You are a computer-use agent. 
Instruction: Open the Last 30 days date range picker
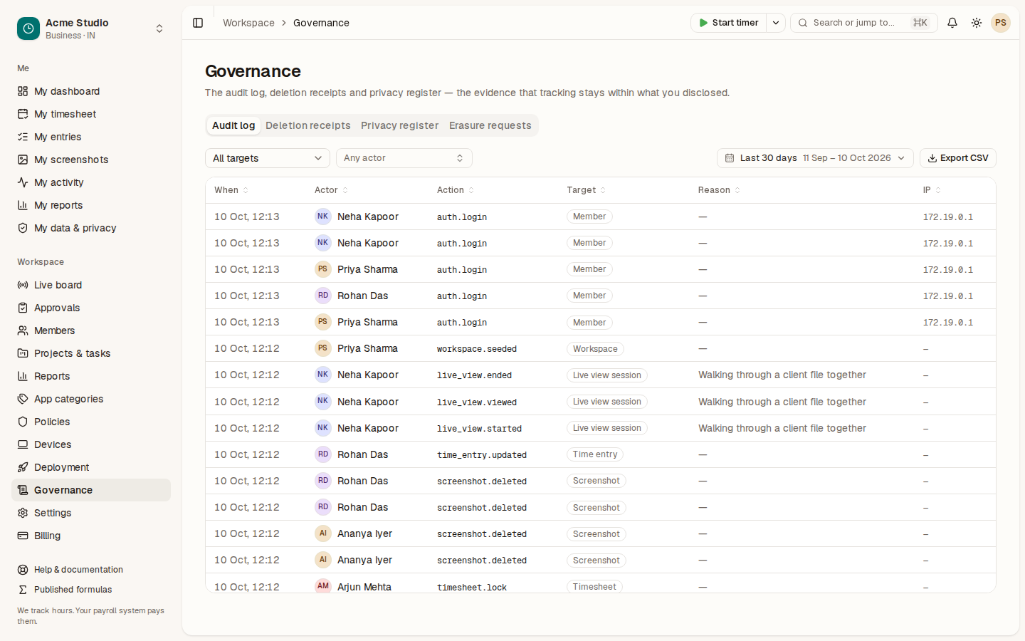(815, 158)
